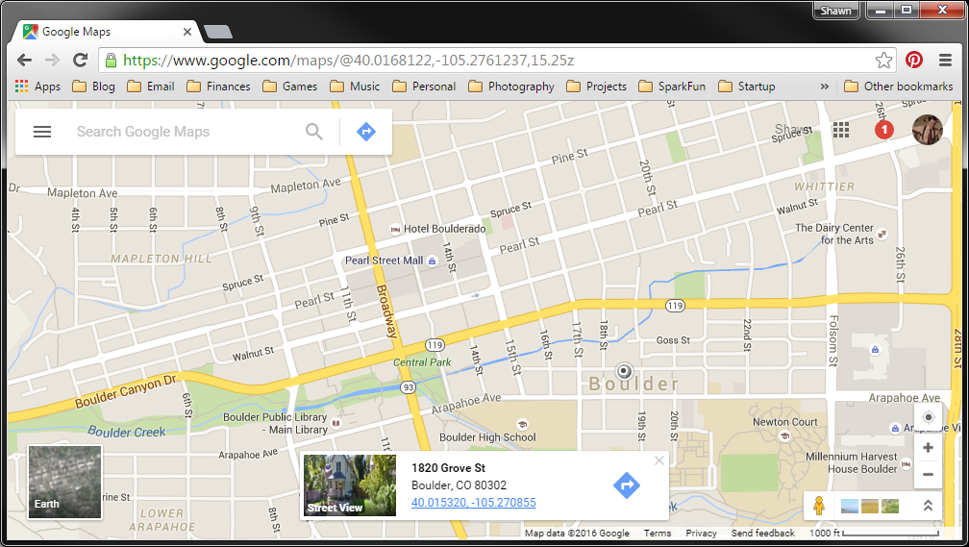Click the coordinates link 40.015320, -105.270855

pos(473,503)
